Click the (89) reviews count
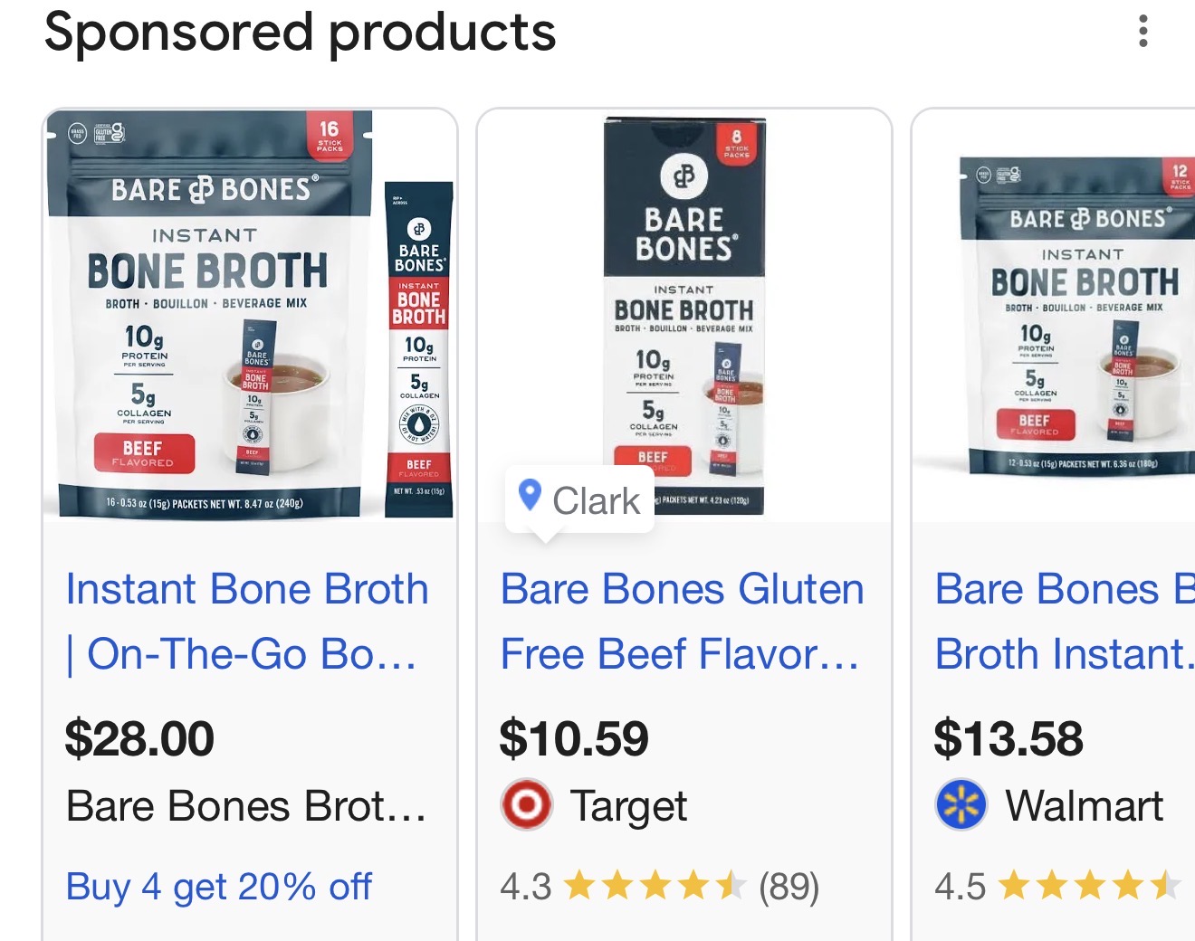1195x941 pixels. pyautogui.click(x=789, y=887)
